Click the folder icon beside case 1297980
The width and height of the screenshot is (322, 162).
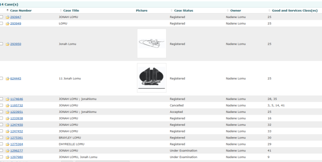[x=7, y=157]
